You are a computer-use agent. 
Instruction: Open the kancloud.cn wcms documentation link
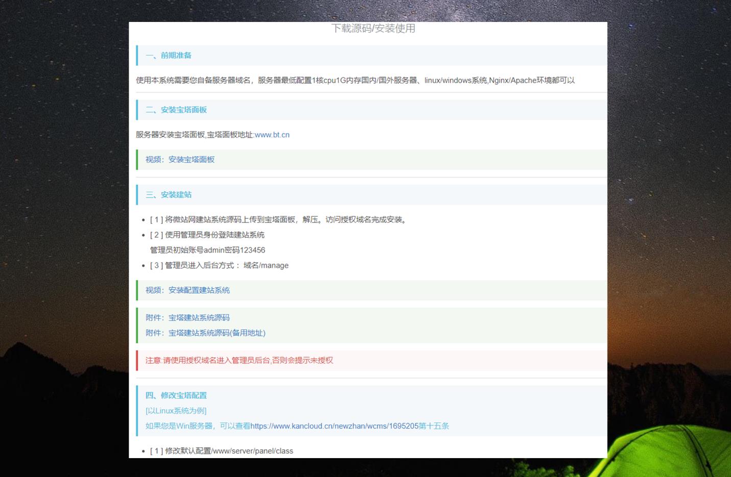tap(335, 426)
